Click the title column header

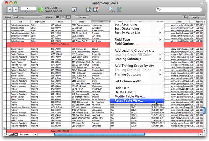20,22
